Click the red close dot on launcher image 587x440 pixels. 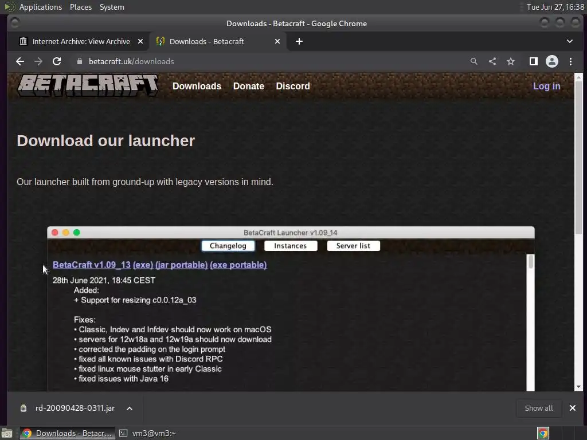(54, 233)
